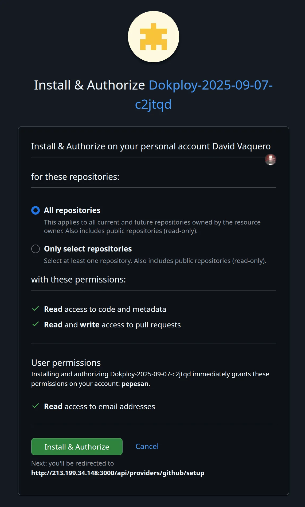Click the pepesan account name
The height and width of the screenshot is (507, 305).
tap(135, 383)
